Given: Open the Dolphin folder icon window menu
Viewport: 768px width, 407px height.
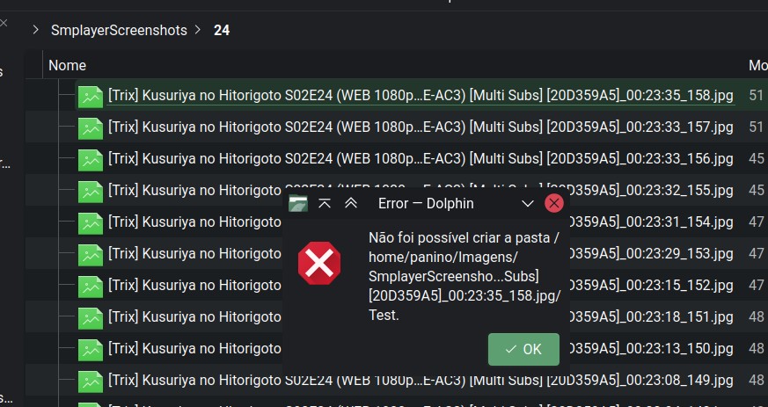Looking at the screenshot, I should 298,203.
